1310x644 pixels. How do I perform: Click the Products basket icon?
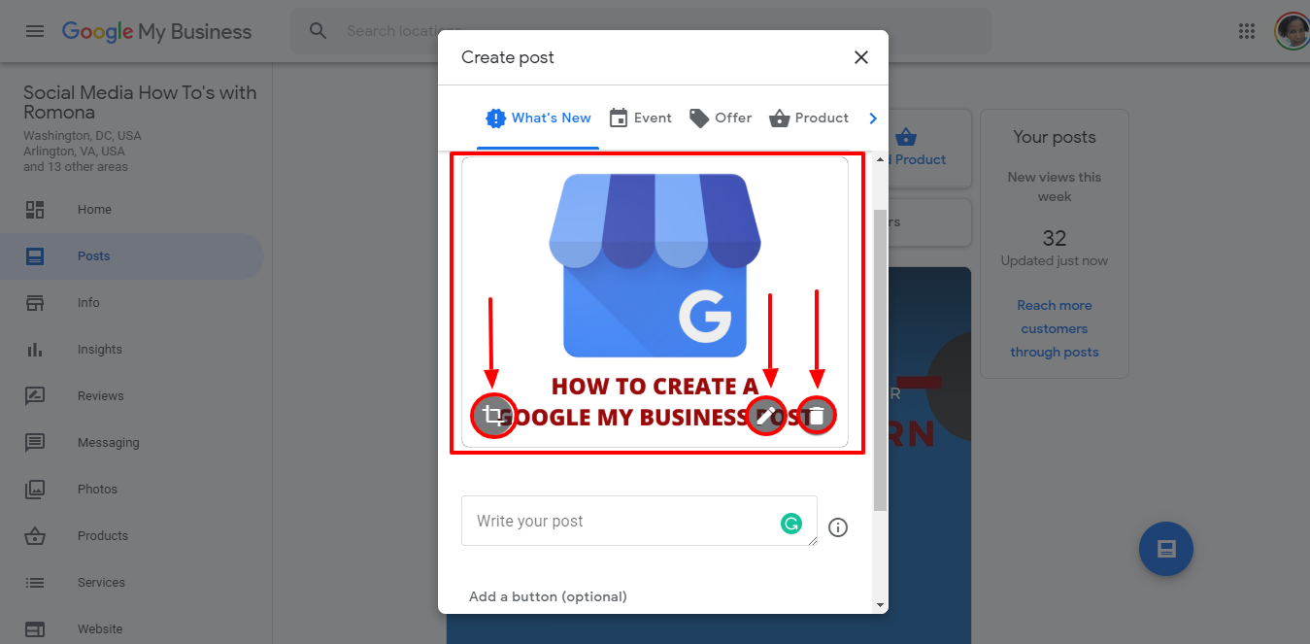point(35,536)
